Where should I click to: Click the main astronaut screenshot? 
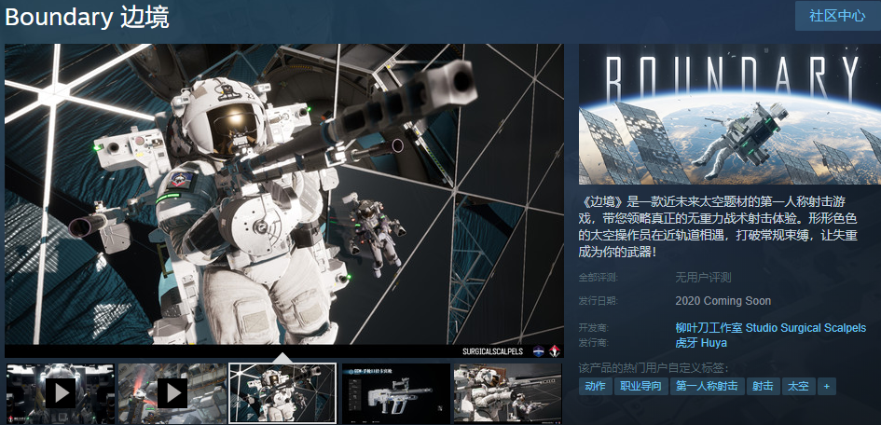click(284, 200)
